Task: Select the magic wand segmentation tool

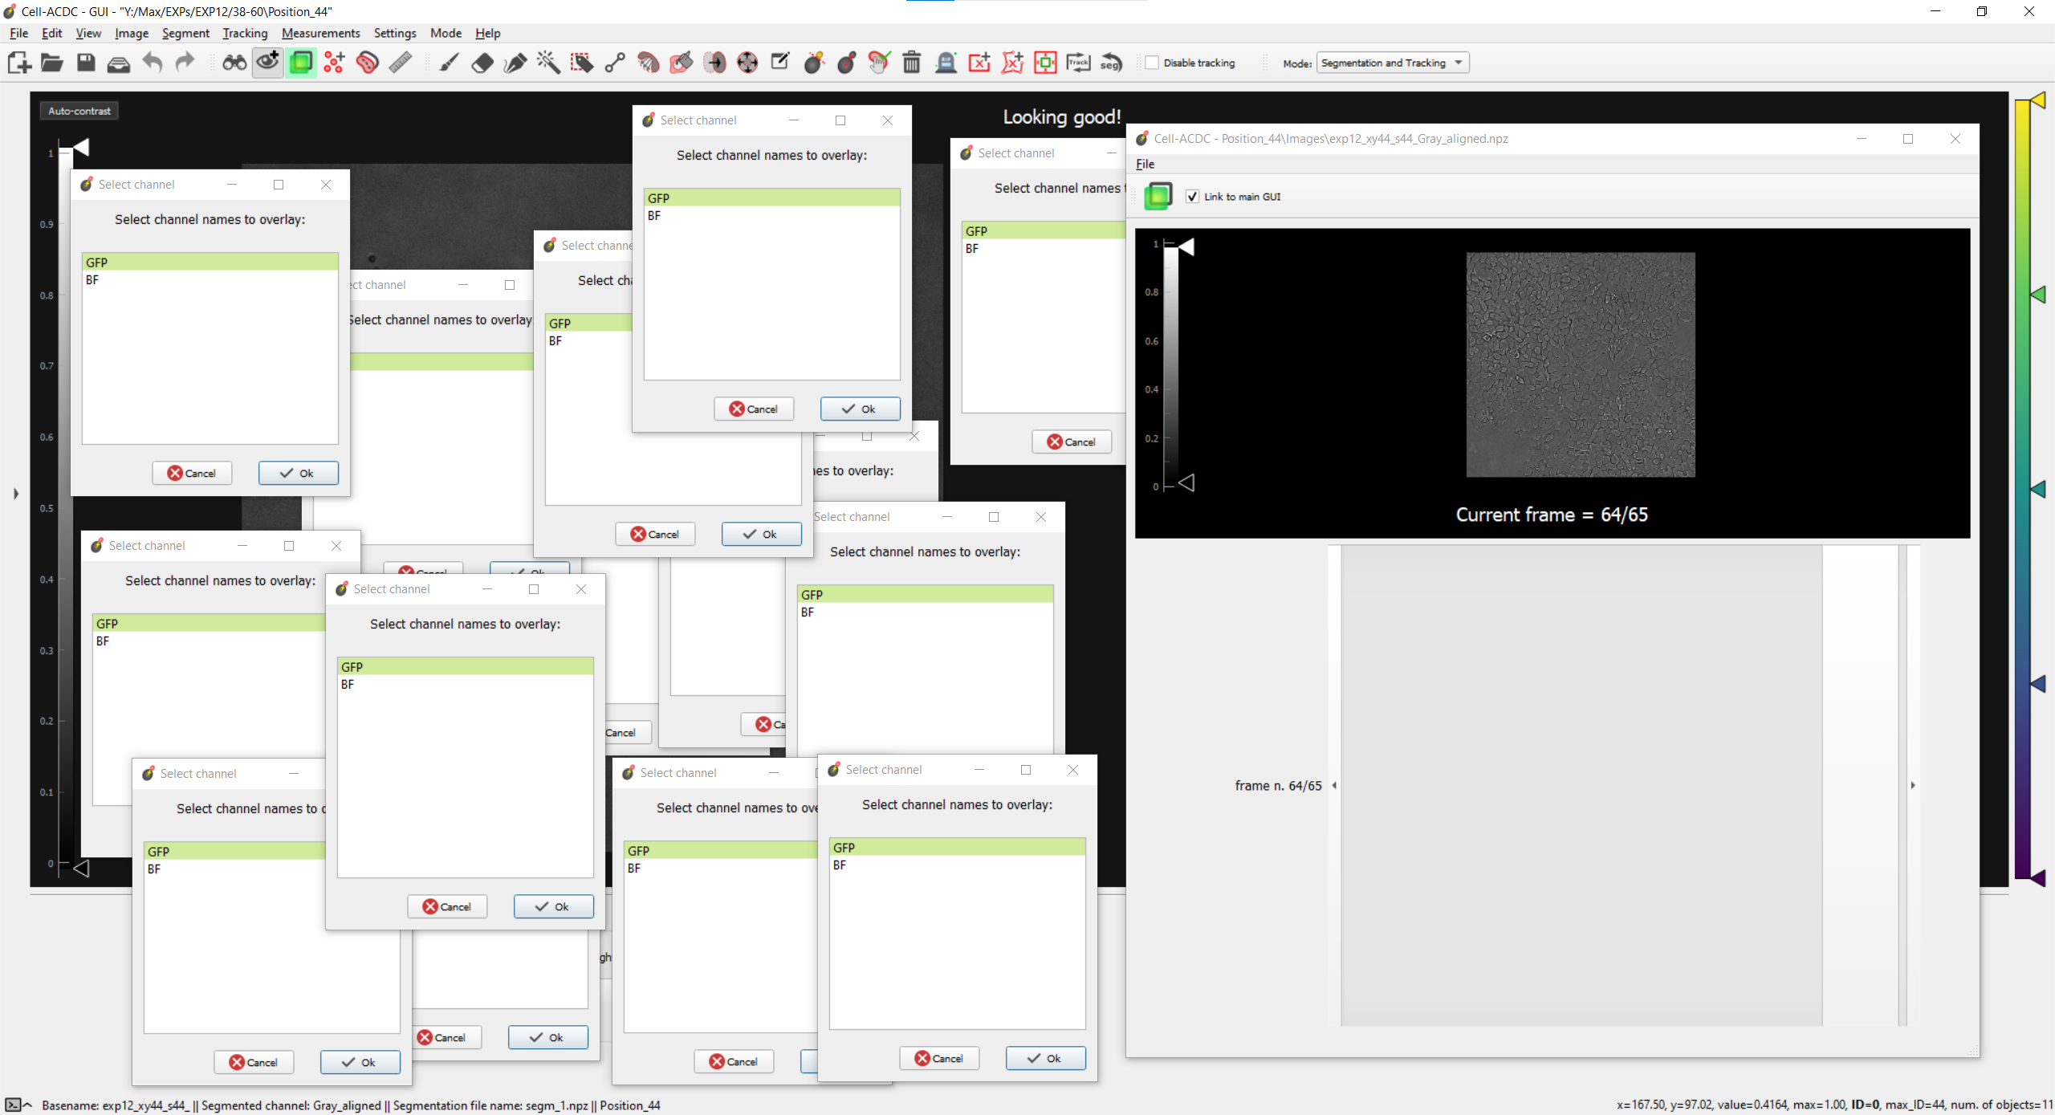Action: (x=549, y=62)
